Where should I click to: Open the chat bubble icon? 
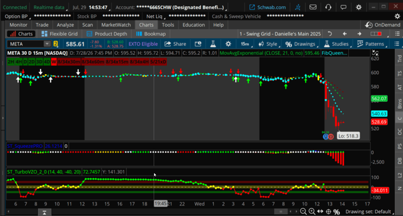click(343, 7)
